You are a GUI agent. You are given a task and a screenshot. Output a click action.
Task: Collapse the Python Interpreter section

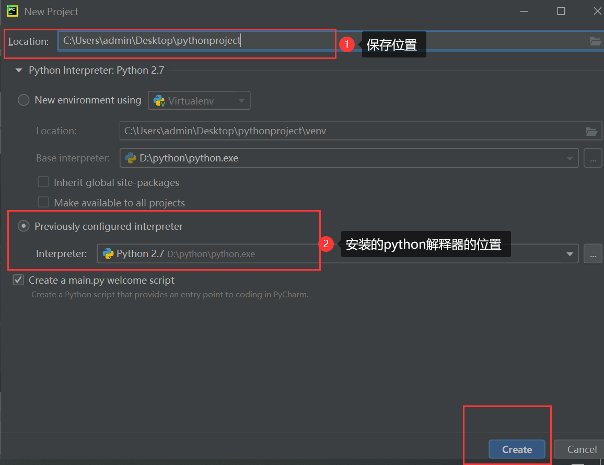tap(18, 71)
